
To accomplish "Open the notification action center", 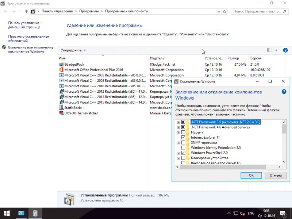I will [x=283, y=213].
